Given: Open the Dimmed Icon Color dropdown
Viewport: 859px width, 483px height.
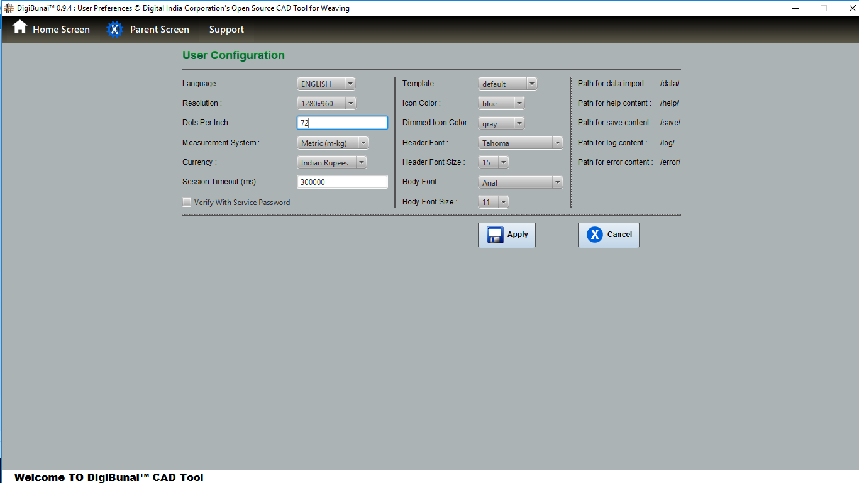Looking at the screenshot, I should point(501,124).
